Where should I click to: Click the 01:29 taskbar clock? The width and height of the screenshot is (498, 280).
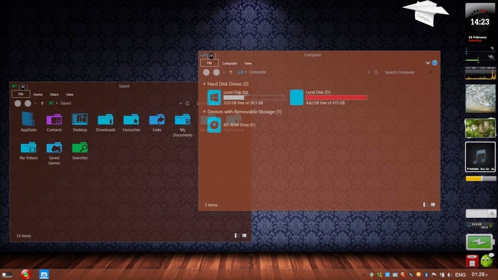pyautogui.click(x=479, y=275)
